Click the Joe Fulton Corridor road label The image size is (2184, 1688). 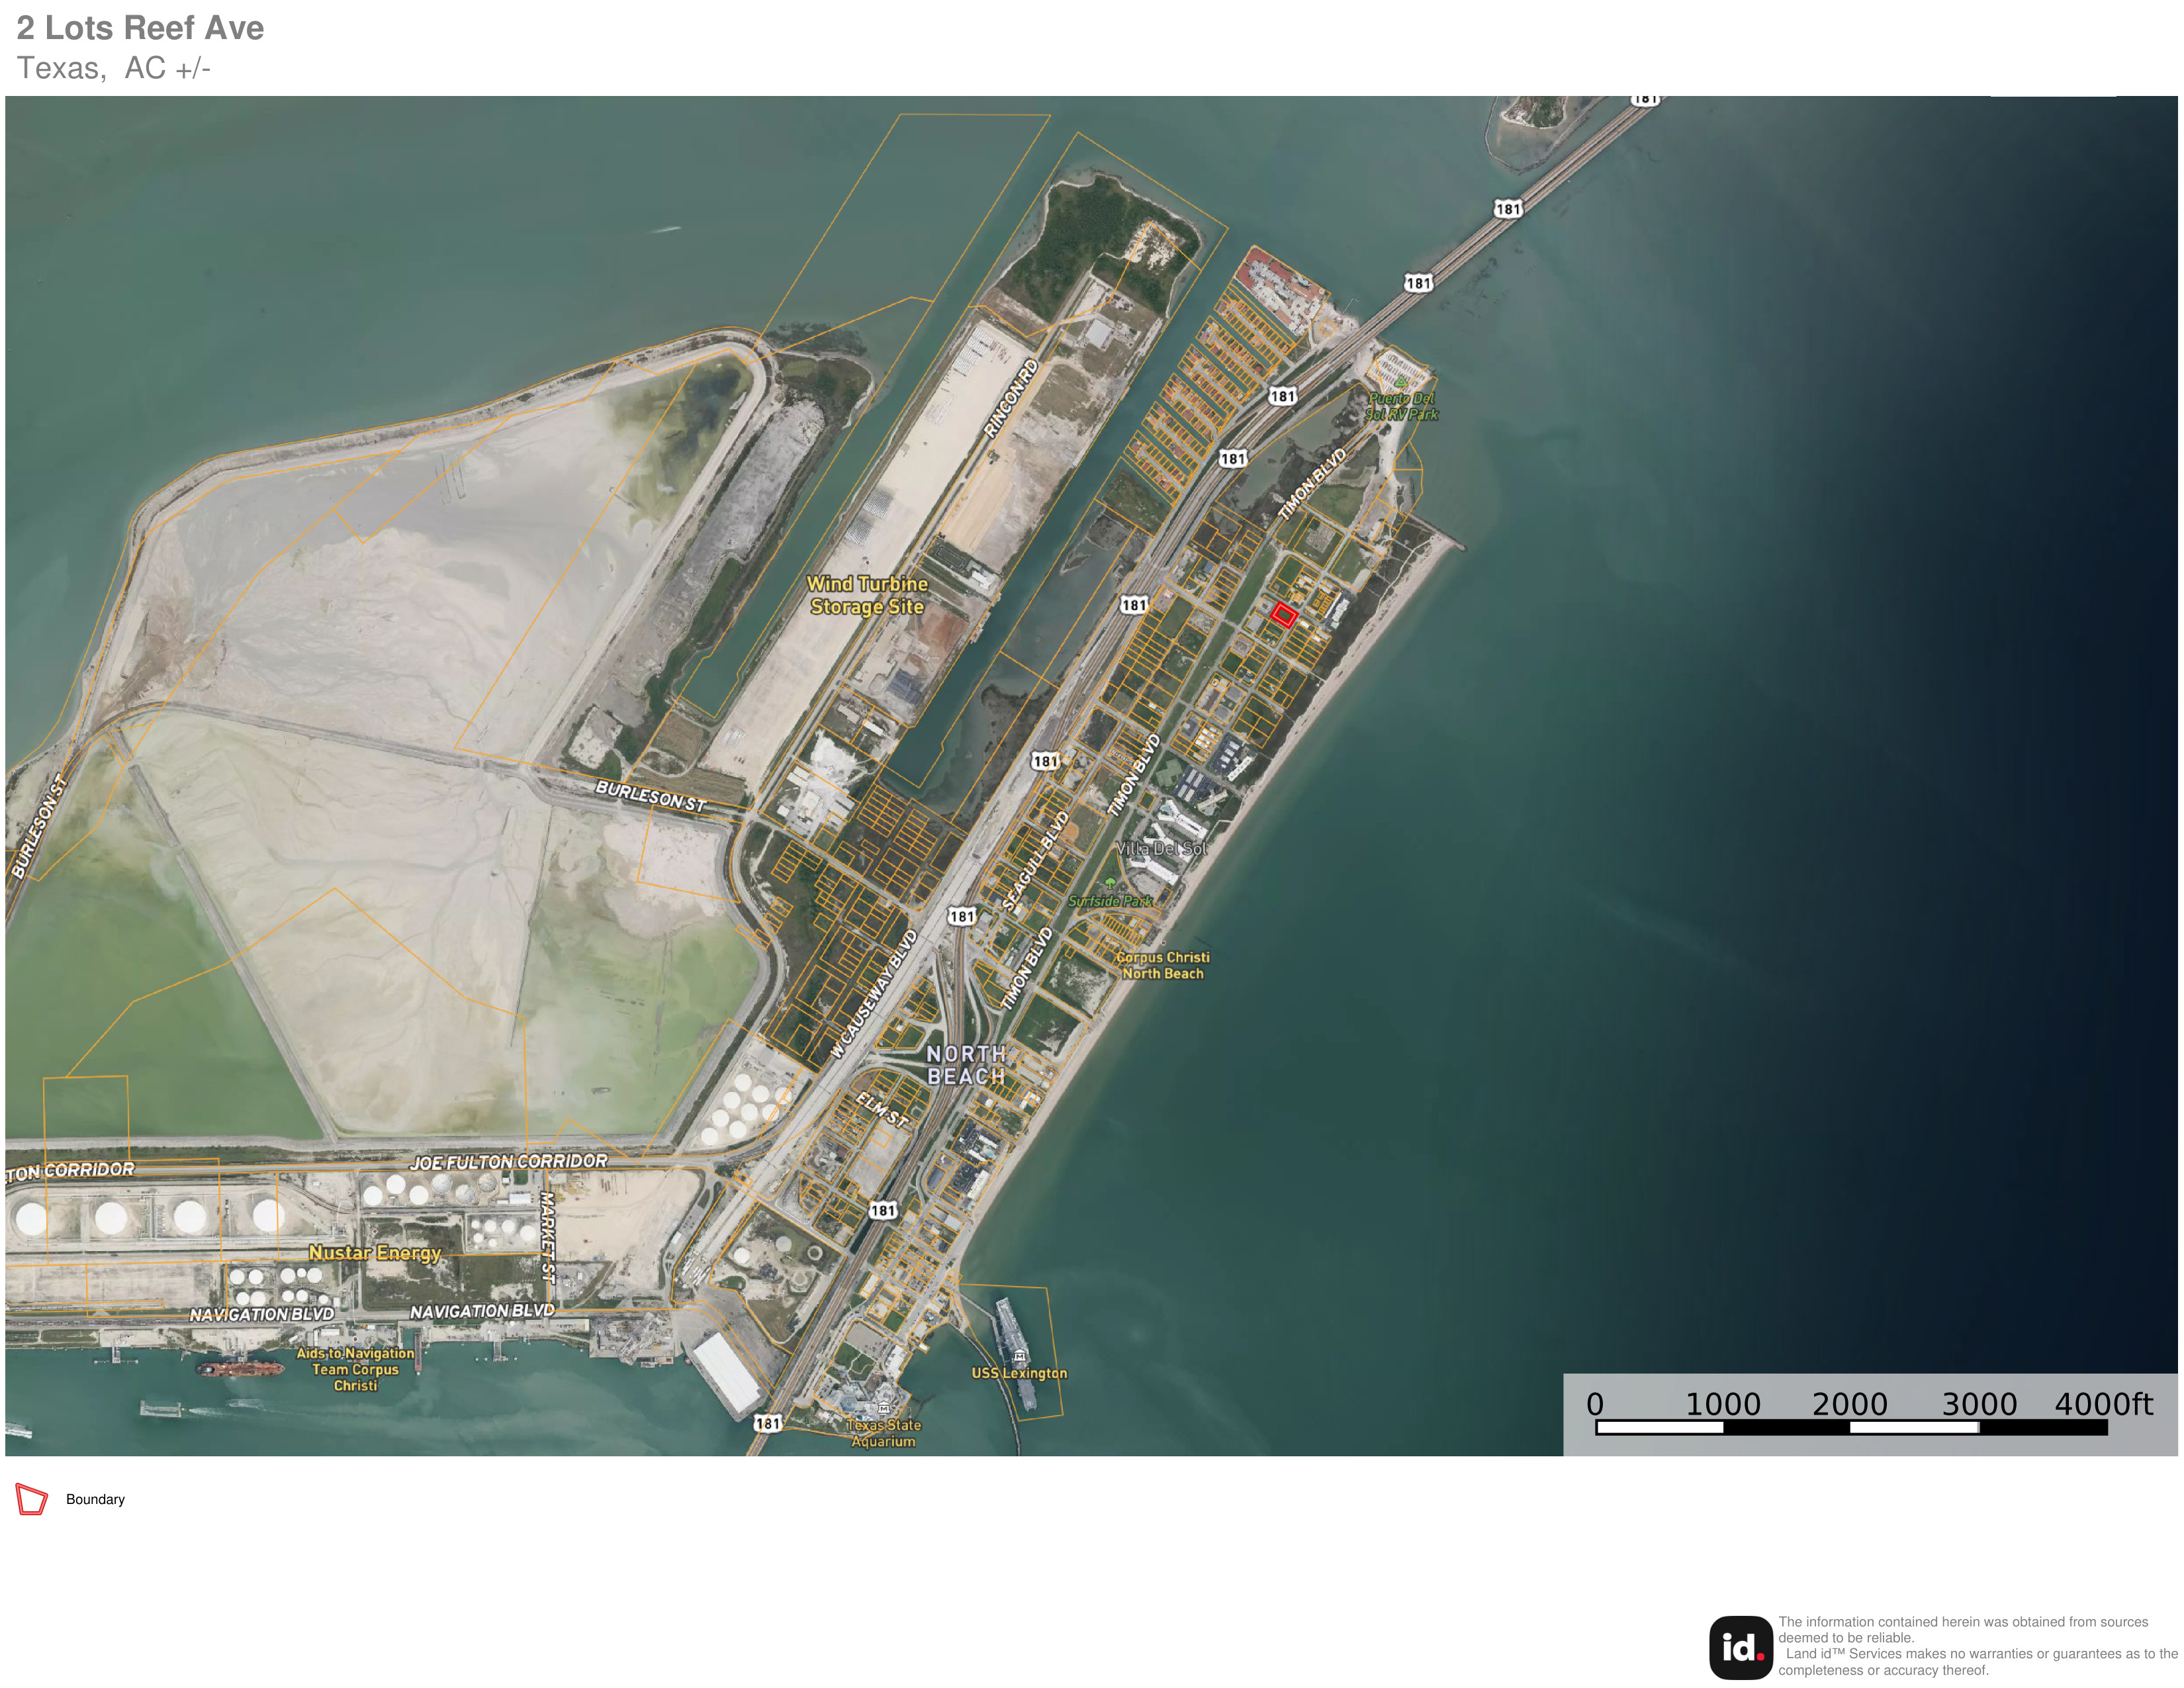click(508, 1162)
